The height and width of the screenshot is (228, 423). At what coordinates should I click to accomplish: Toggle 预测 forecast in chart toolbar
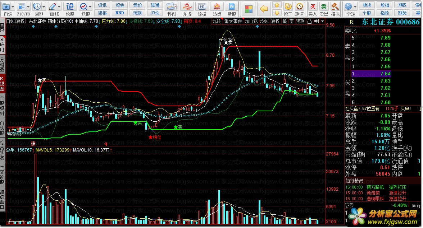coord(300,21)
